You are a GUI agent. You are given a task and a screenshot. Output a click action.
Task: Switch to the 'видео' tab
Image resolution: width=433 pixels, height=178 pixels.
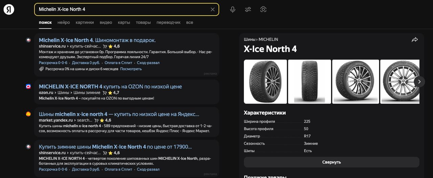tap(106, 23)
